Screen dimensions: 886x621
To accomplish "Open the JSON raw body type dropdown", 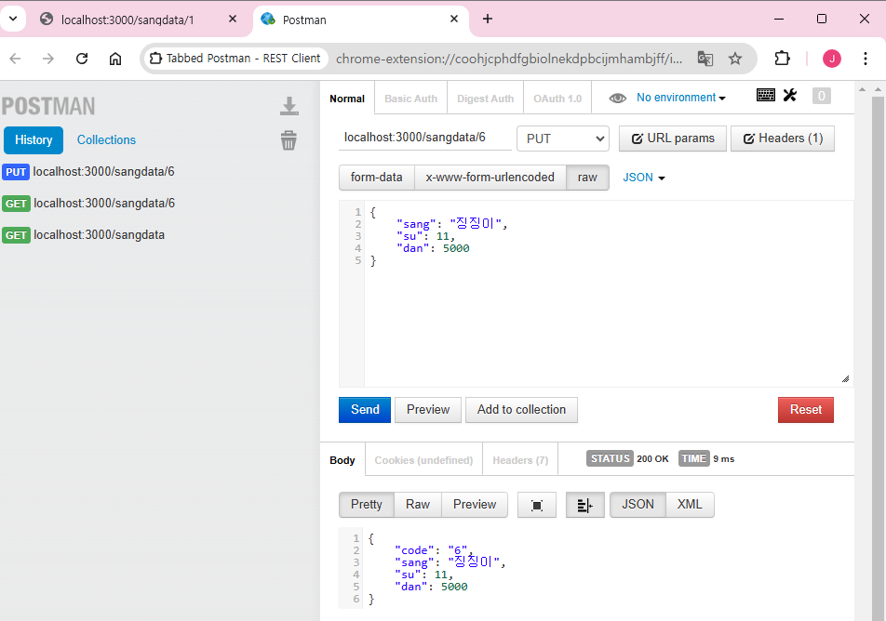I will click(644, 178).
